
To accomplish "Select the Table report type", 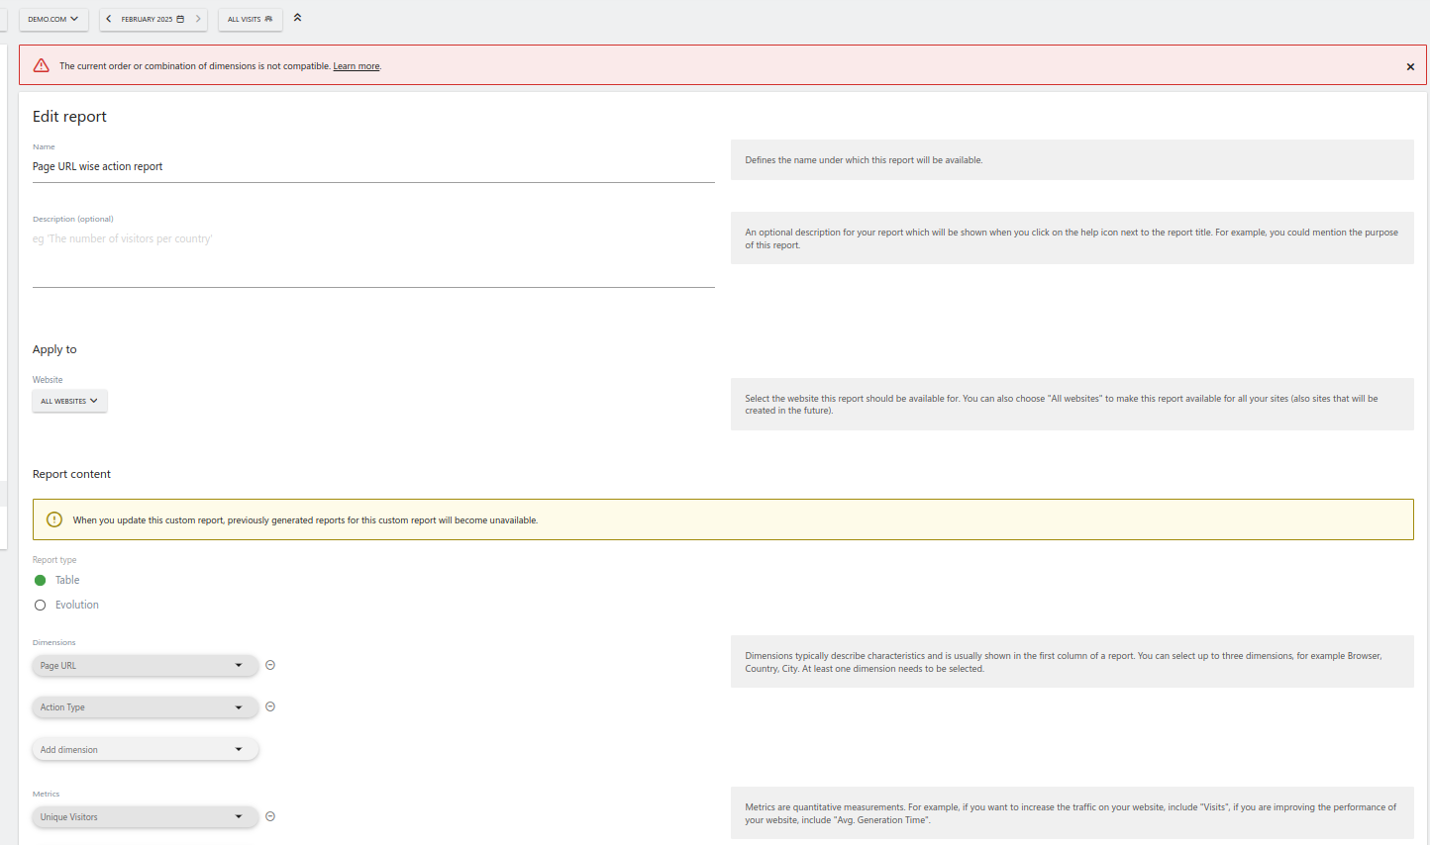I will point(40,580).
